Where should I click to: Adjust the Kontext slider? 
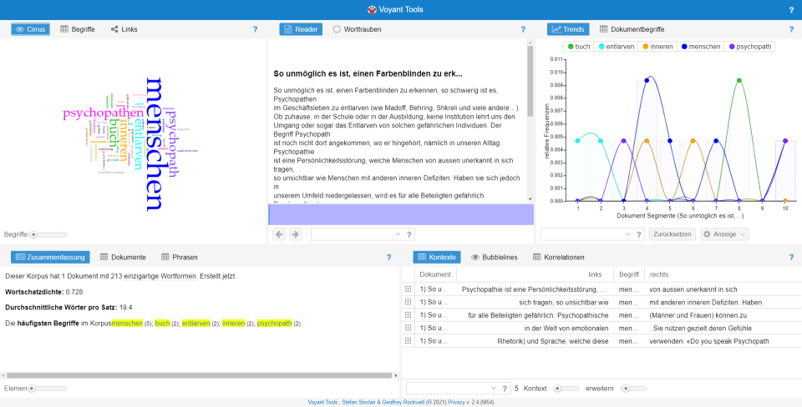566,389
